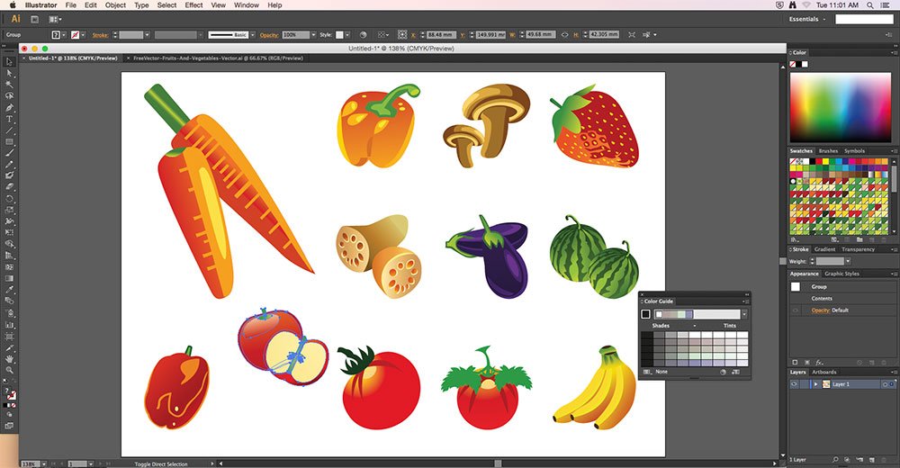Viewport: 900px width, 468px height.
Task: Select the Paintbrush tool
Action: coord(9,153)
